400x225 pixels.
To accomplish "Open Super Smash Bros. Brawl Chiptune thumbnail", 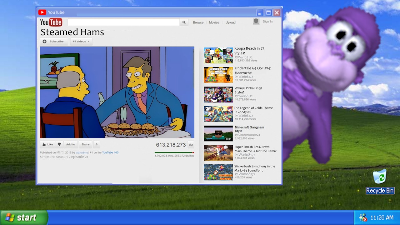I will 218,153.
